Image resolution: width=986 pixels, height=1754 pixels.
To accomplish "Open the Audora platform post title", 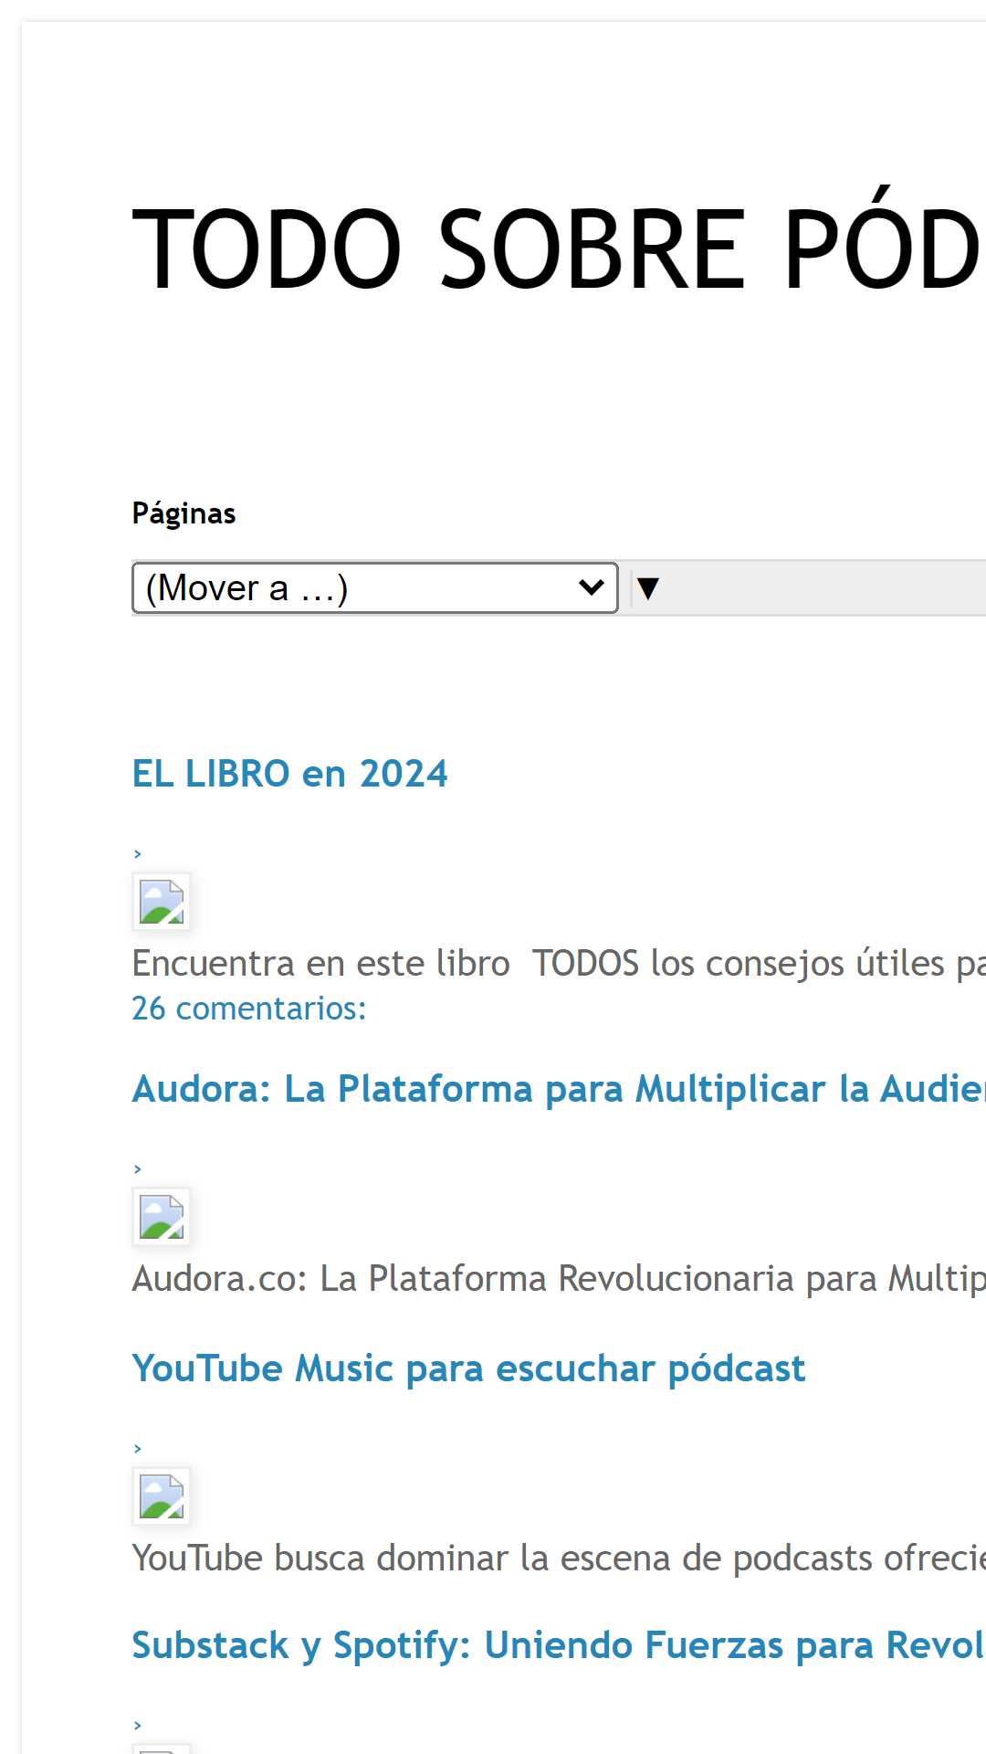I will click(559, 1089).
